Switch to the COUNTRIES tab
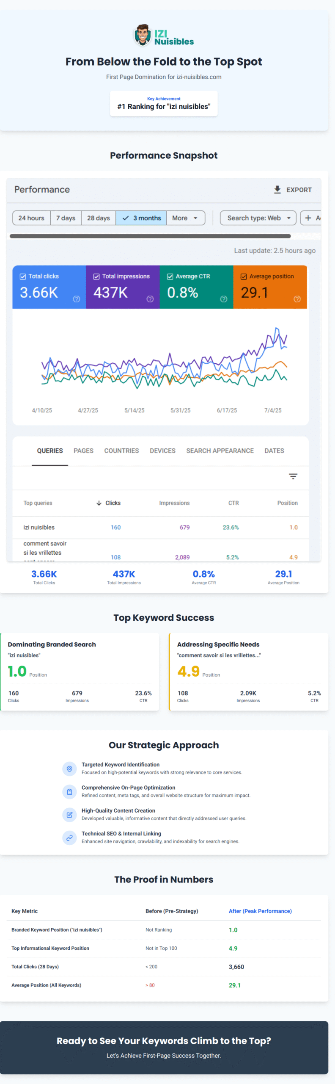The width and height of the screenshot is (335, 1084). pos(121,451)
